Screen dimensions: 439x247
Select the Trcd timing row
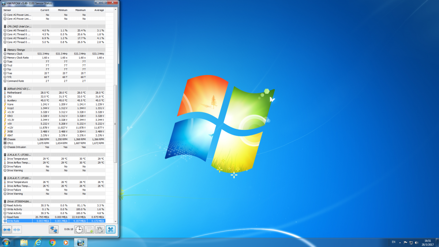pyautogui.click(x=54, y=66)
